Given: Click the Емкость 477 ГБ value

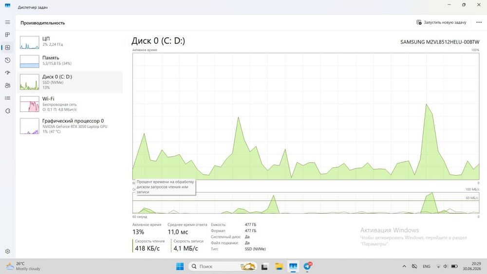Looking at the screenshot, I should click(x=250, y=225).
